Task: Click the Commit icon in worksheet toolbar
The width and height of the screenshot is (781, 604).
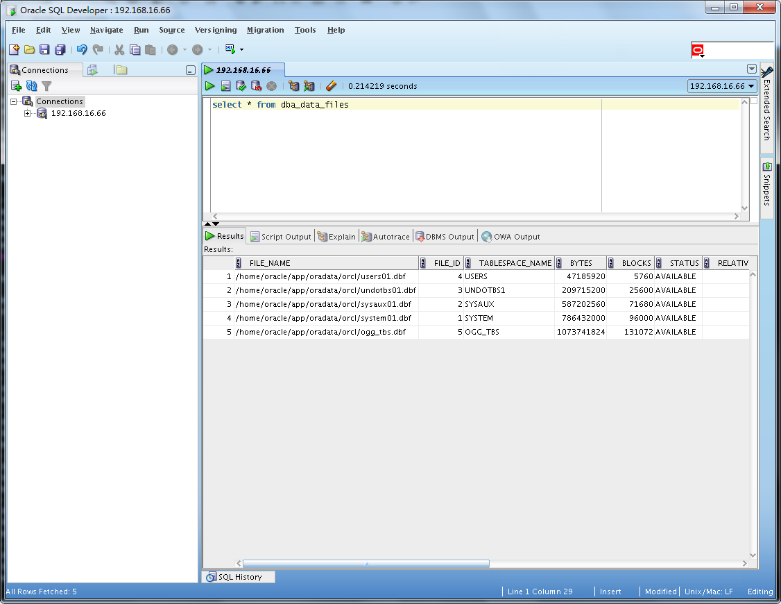Action: coord(241,85)
